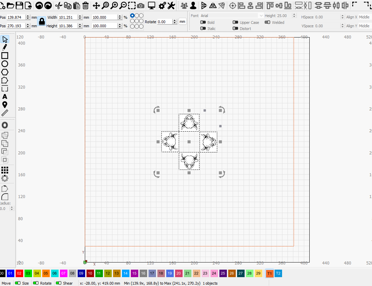The image size is (372, 286).
Task: Open the camera capture tool
Action: coord(141,5)
